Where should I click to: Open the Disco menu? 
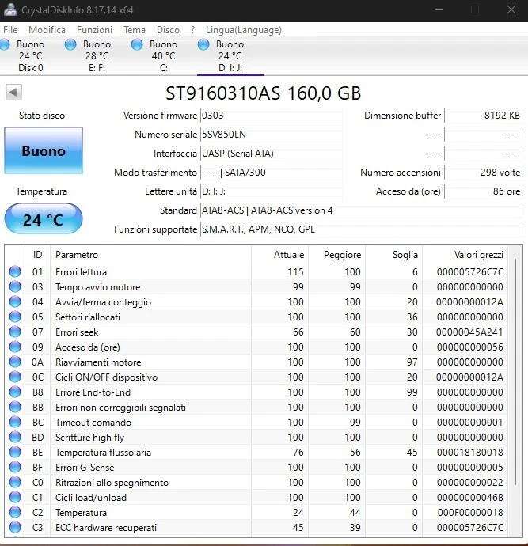click(169, 30)
